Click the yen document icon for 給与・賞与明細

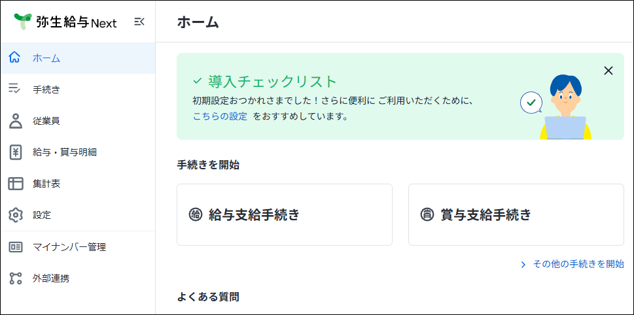pyautogui.click(x=16, y=152)
